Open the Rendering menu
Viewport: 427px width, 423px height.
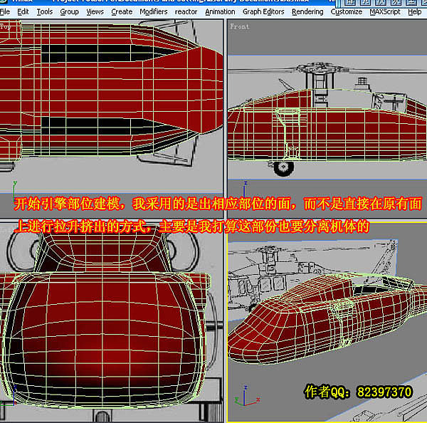point(307,12)
